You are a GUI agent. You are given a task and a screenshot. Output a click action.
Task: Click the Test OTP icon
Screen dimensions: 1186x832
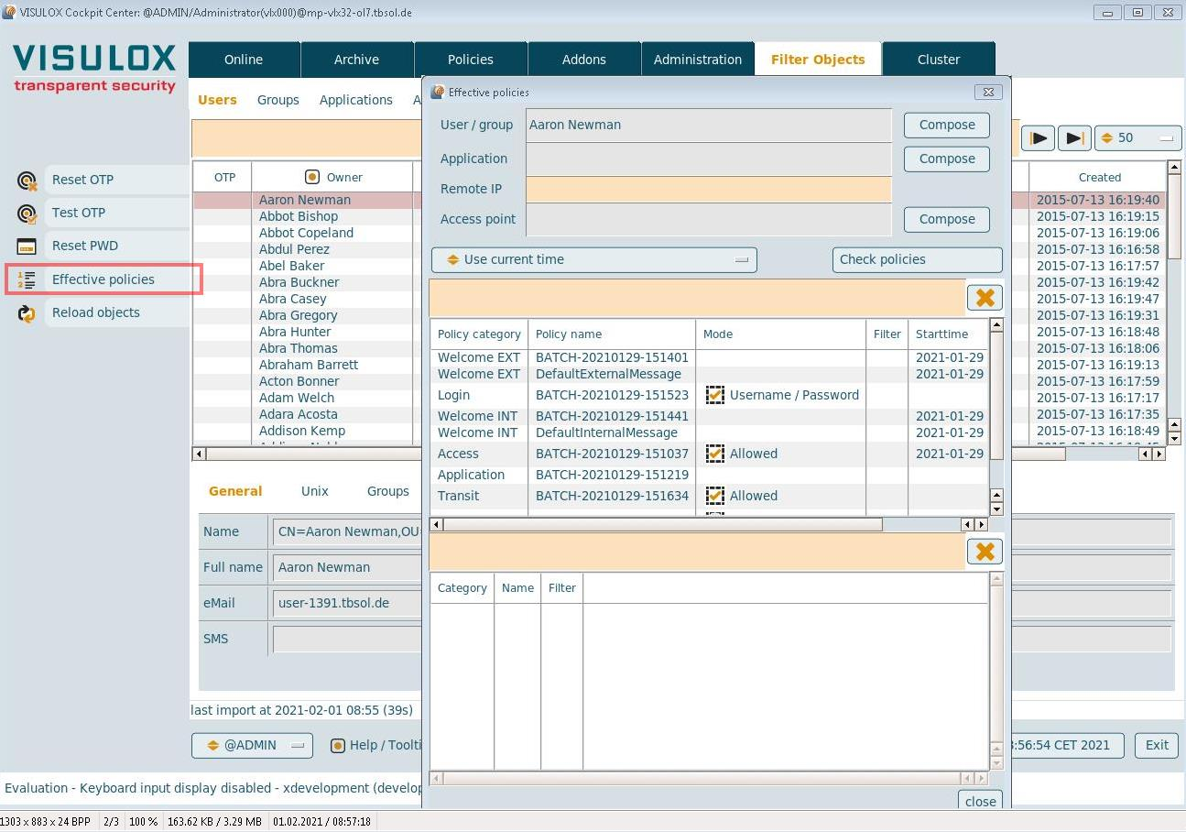(x=27, y=213)
